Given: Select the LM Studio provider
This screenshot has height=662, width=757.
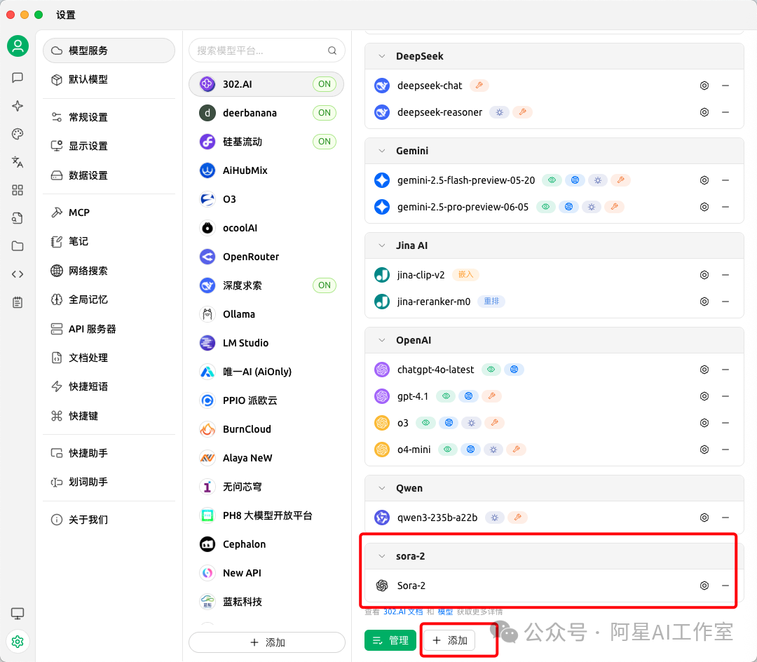Looking at the screenshot, I should (266, 343).
